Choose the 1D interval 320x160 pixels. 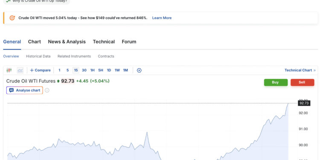click(109, 70)
